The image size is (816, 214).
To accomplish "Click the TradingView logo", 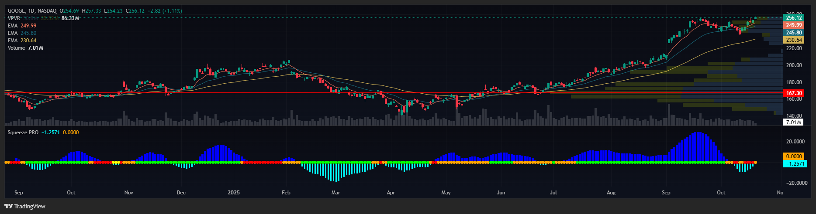I will click(x=25, y=206).
